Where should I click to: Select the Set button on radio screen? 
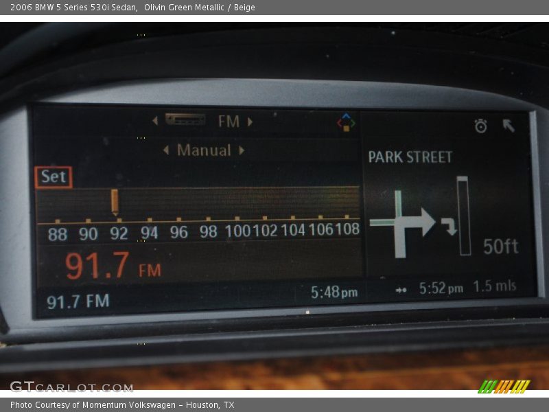coord(54,177)
